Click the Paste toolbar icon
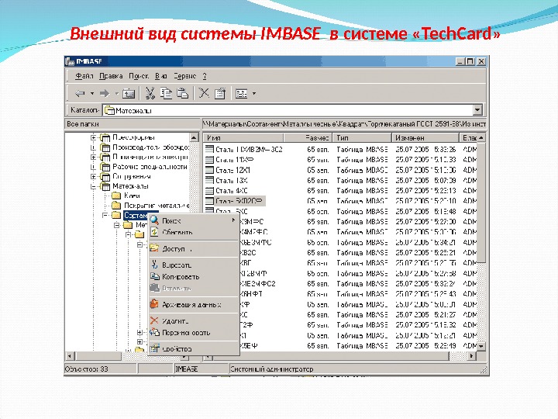558x419 pixels. point(182,93)
